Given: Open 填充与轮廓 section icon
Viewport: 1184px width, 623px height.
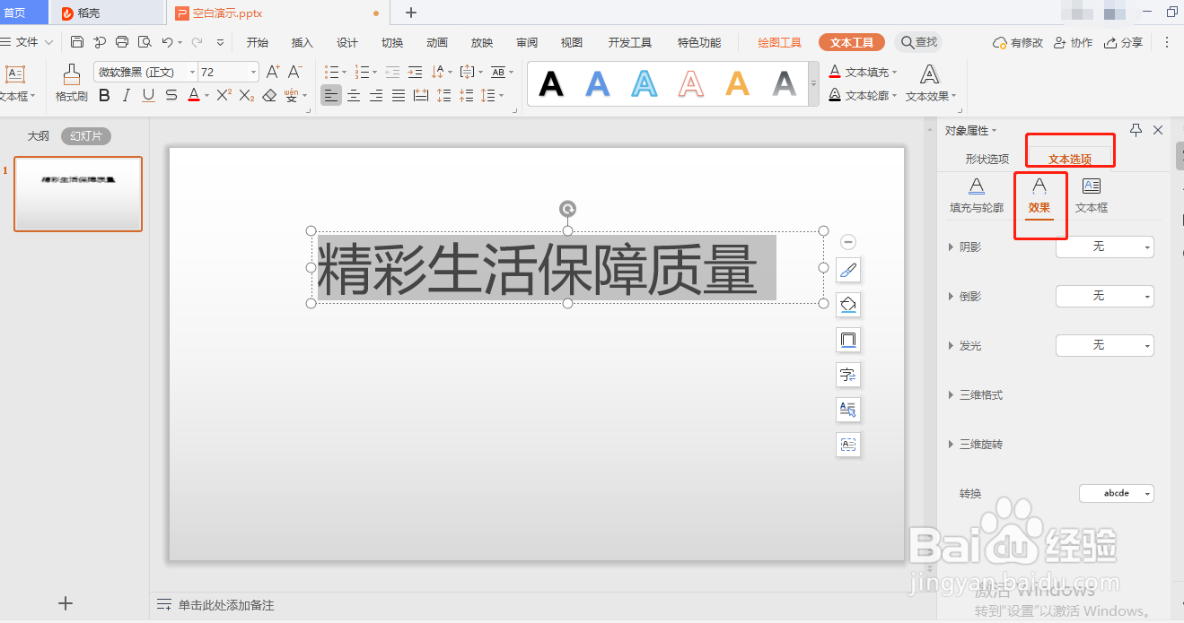Looking at the screenshot, I should [977, 196].
